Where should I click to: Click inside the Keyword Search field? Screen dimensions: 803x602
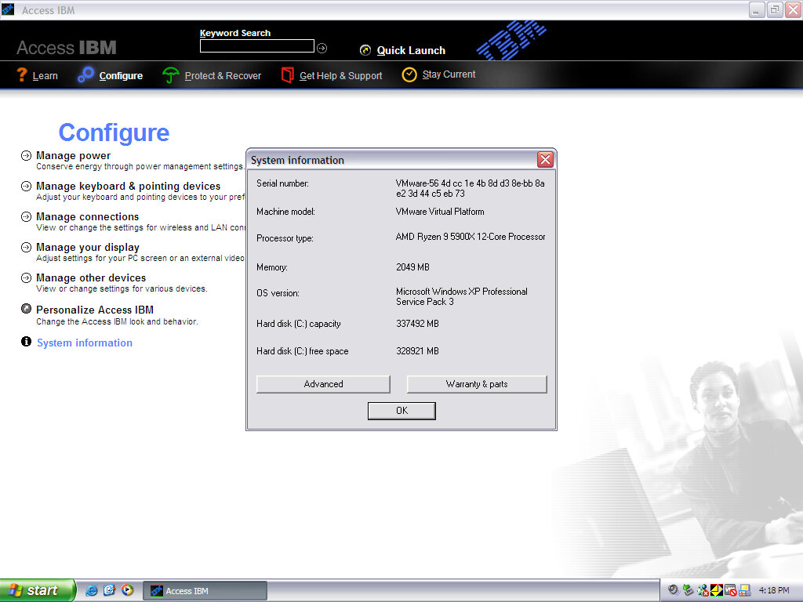pos(256,46)
